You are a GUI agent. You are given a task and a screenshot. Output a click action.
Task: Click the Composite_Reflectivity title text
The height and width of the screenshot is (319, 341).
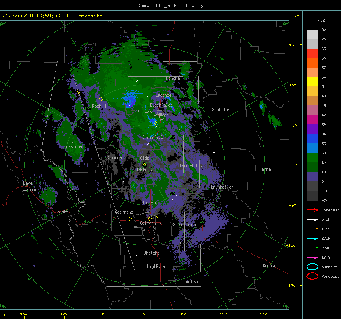pyautogui.click(x=170, y=6)
